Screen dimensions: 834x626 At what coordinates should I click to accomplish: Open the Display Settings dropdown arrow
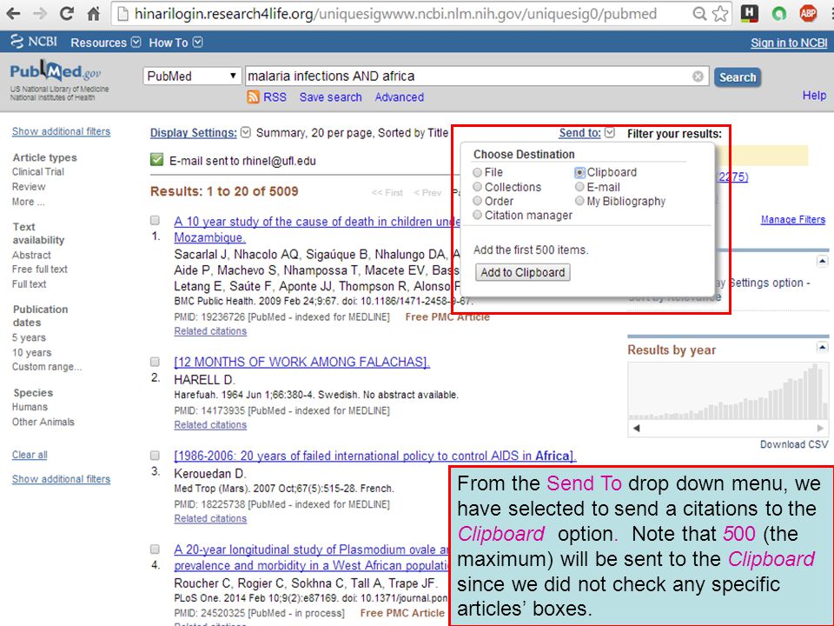[x=245, y=132]
